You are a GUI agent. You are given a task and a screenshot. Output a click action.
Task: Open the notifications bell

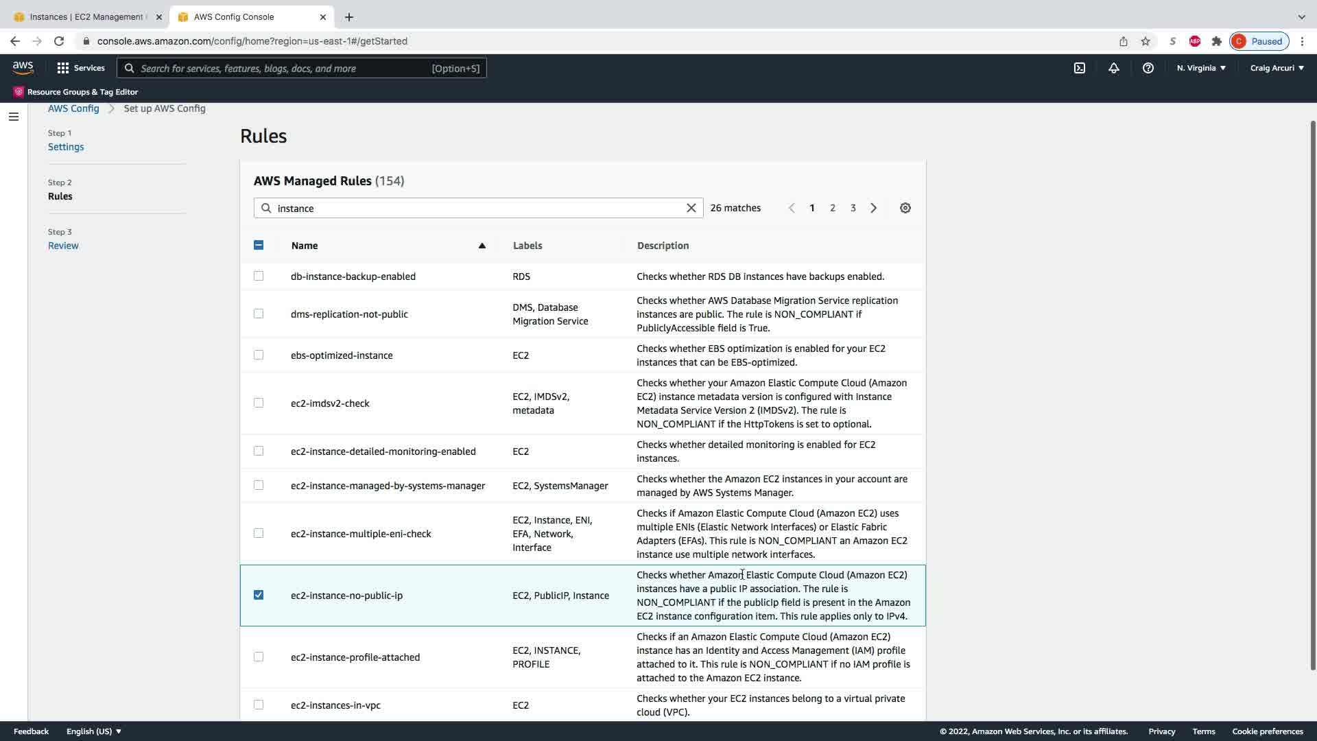pyautogui.click(x=1113, y=68)
